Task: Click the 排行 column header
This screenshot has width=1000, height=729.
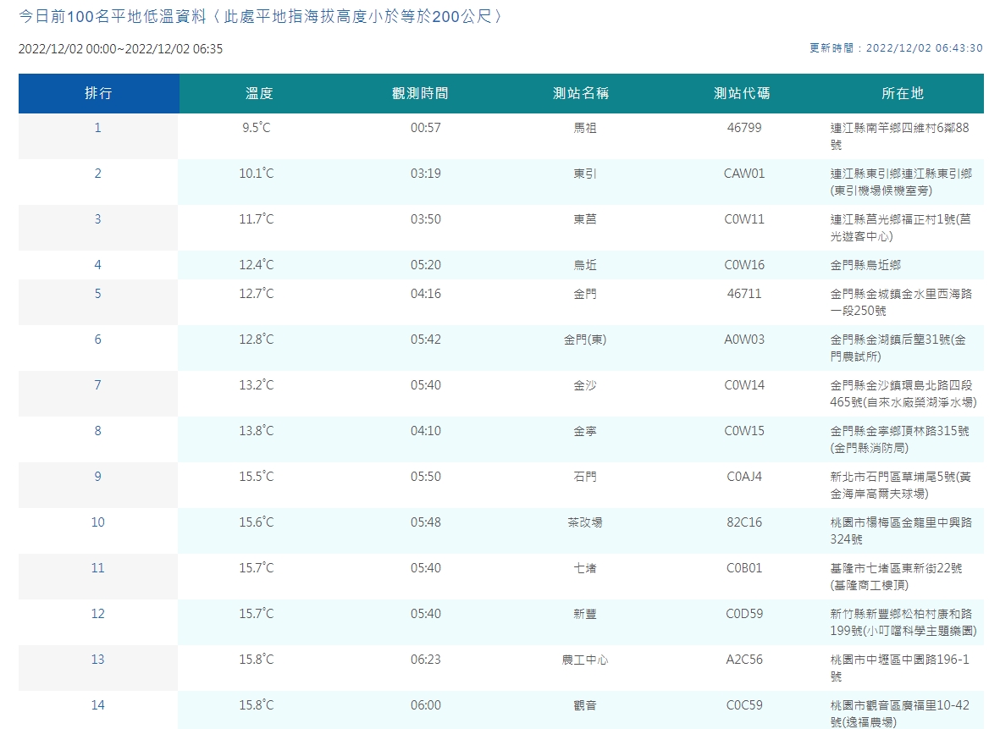Action: 98,93
